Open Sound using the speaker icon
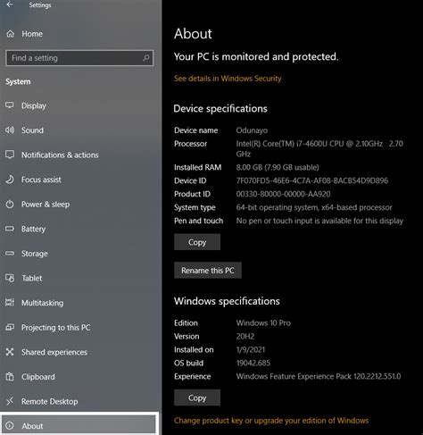This screenshot has height=435, width=423. tap(10, 130)
